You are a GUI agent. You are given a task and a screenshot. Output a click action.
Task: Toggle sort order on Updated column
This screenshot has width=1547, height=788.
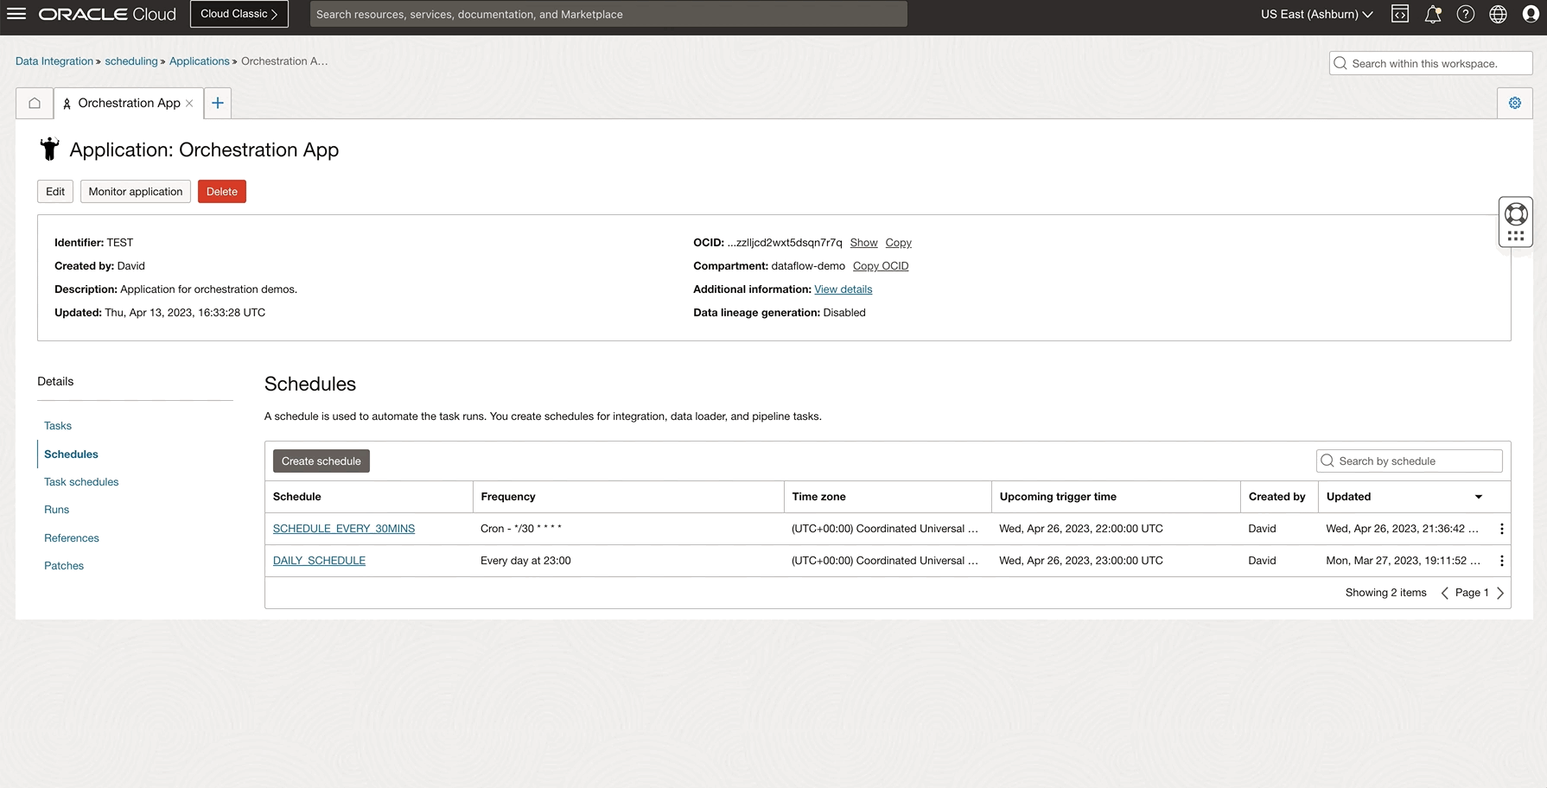point(1479,497)
